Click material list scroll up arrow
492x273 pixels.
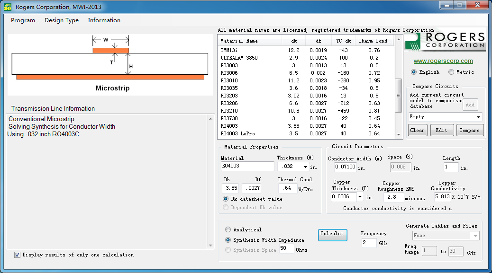coord(399,39)
